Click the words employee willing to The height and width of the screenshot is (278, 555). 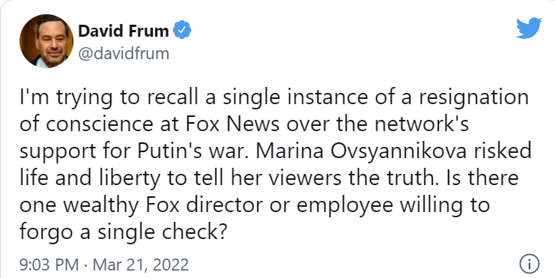coord(393,206)
